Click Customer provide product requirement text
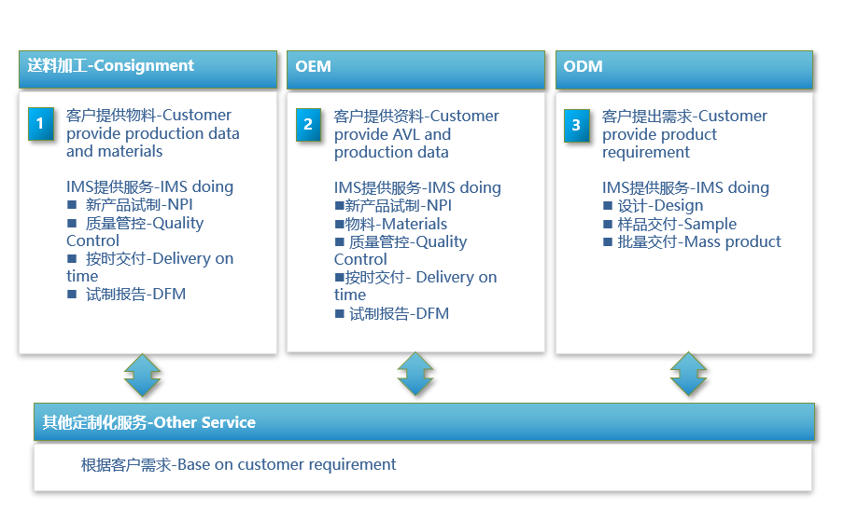Image resolution: width=844 pixels, height=522 pixels. [x=684, y=134]
